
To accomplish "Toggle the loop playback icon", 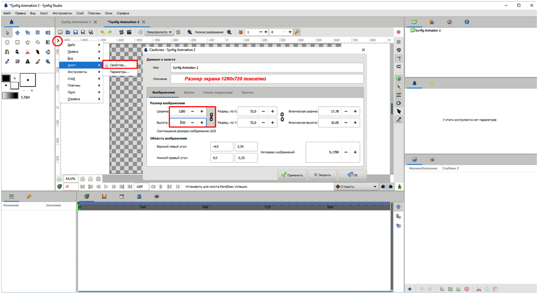I will click(153, 187).
